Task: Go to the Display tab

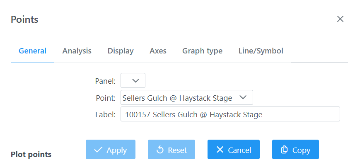Action: coord(121,51)
